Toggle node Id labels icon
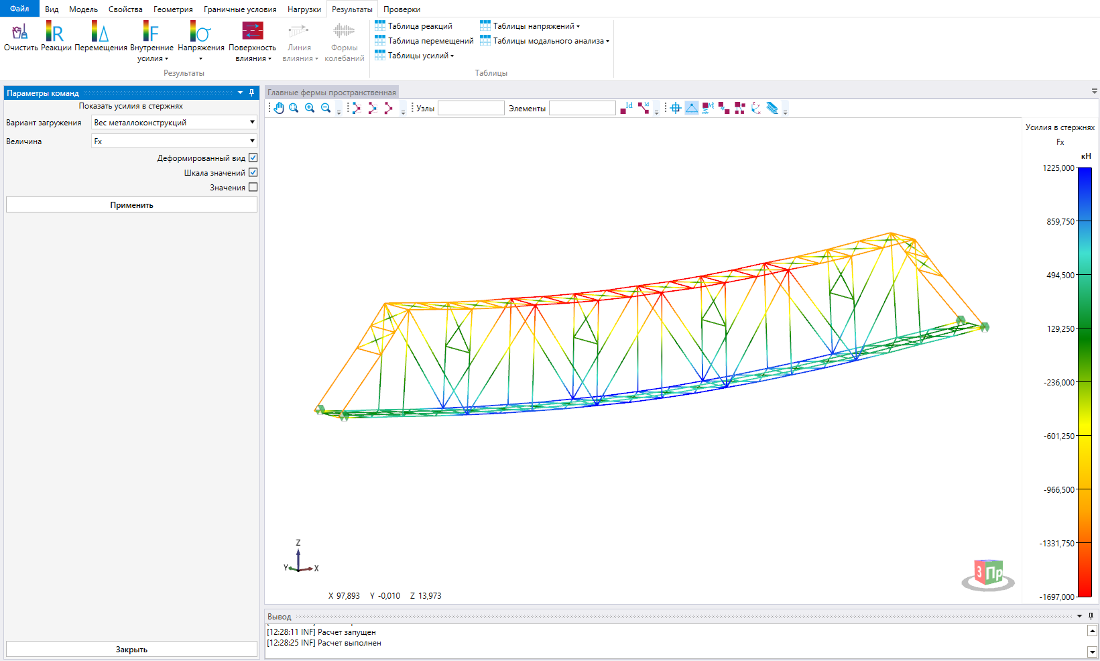Image resolution: width=1100 pixels, height=661 pixels. (x=626, y=108)
